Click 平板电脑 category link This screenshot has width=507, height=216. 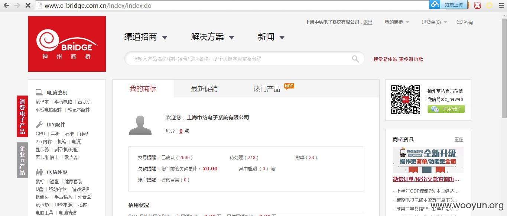coord(64,102)
